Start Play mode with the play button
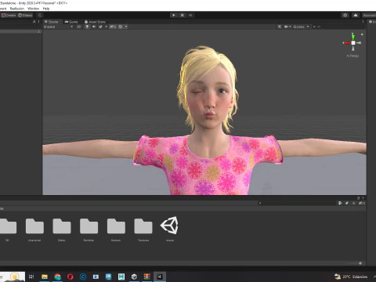 (x=174, y=15)
